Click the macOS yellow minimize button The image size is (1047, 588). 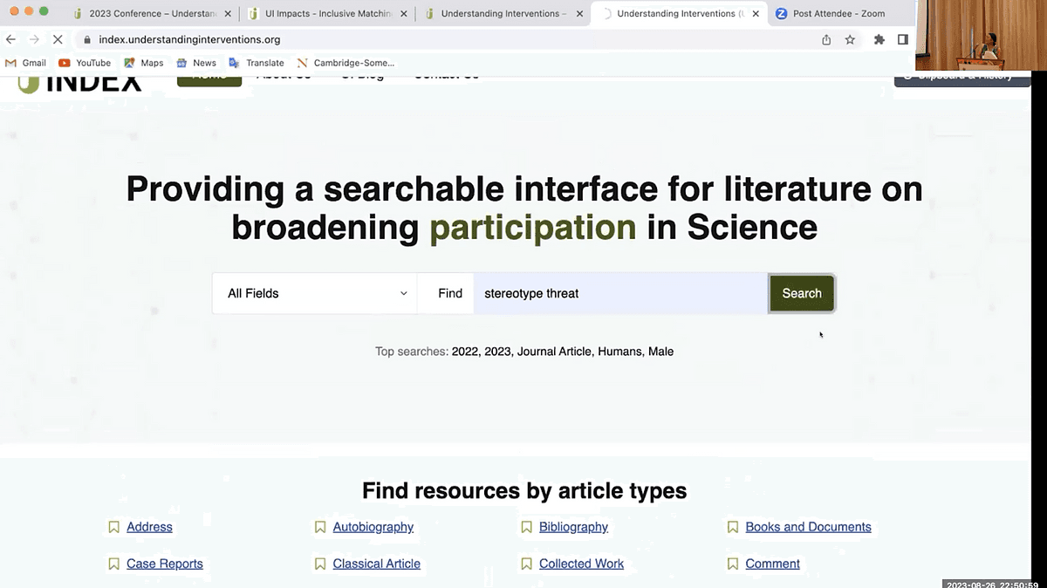29,11
